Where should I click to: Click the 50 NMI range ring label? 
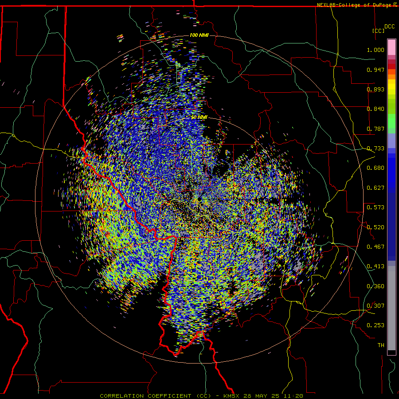[199, 117]
